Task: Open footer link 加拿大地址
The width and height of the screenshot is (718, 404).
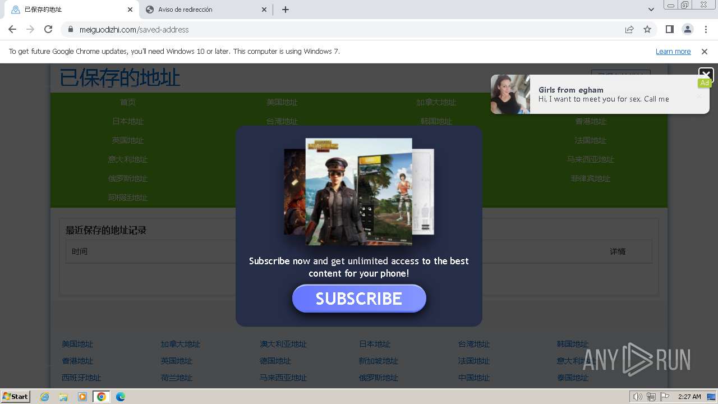Action: point(181,344)
